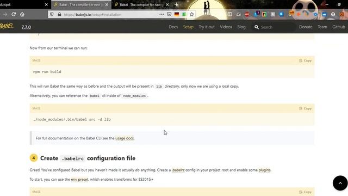The height and width of the screenshot is (196, 348).
Task: Click the Forward navigation arrow
Action: pos(5,15)
